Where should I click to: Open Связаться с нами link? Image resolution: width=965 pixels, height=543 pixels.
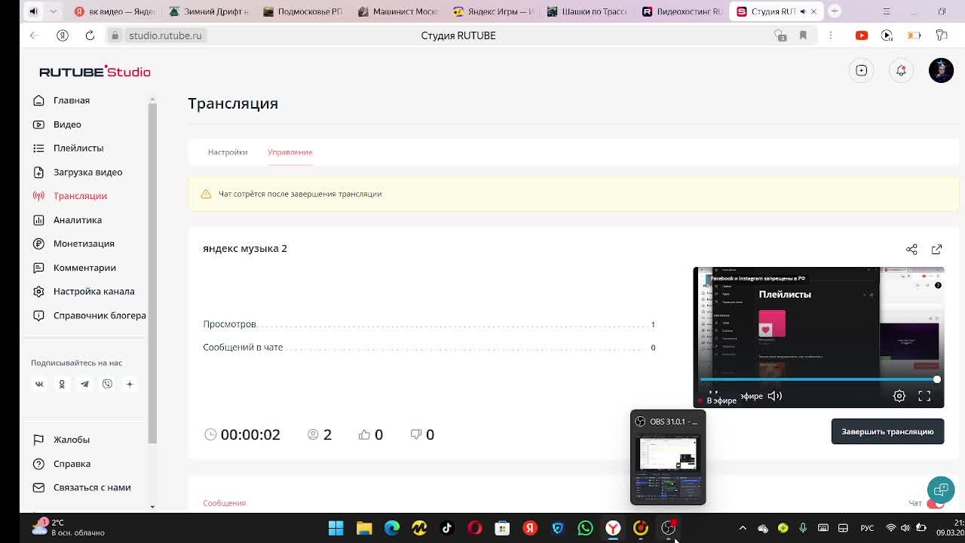(92, 487)
